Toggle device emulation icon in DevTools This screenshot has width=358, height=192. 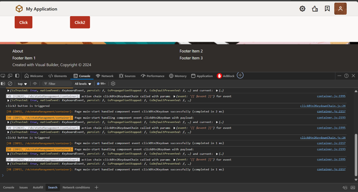click(x=10, y=76)
